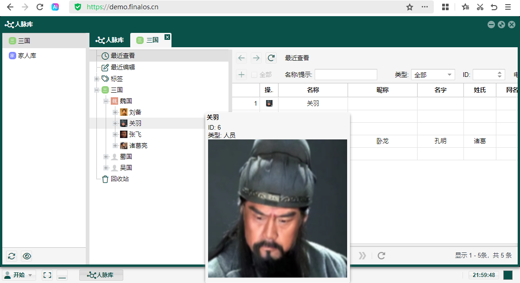Image resolution: width=520 pixels, height=283 pixels.
Task: Click the 关羽 name cell in table
Action: click(313, 103)
